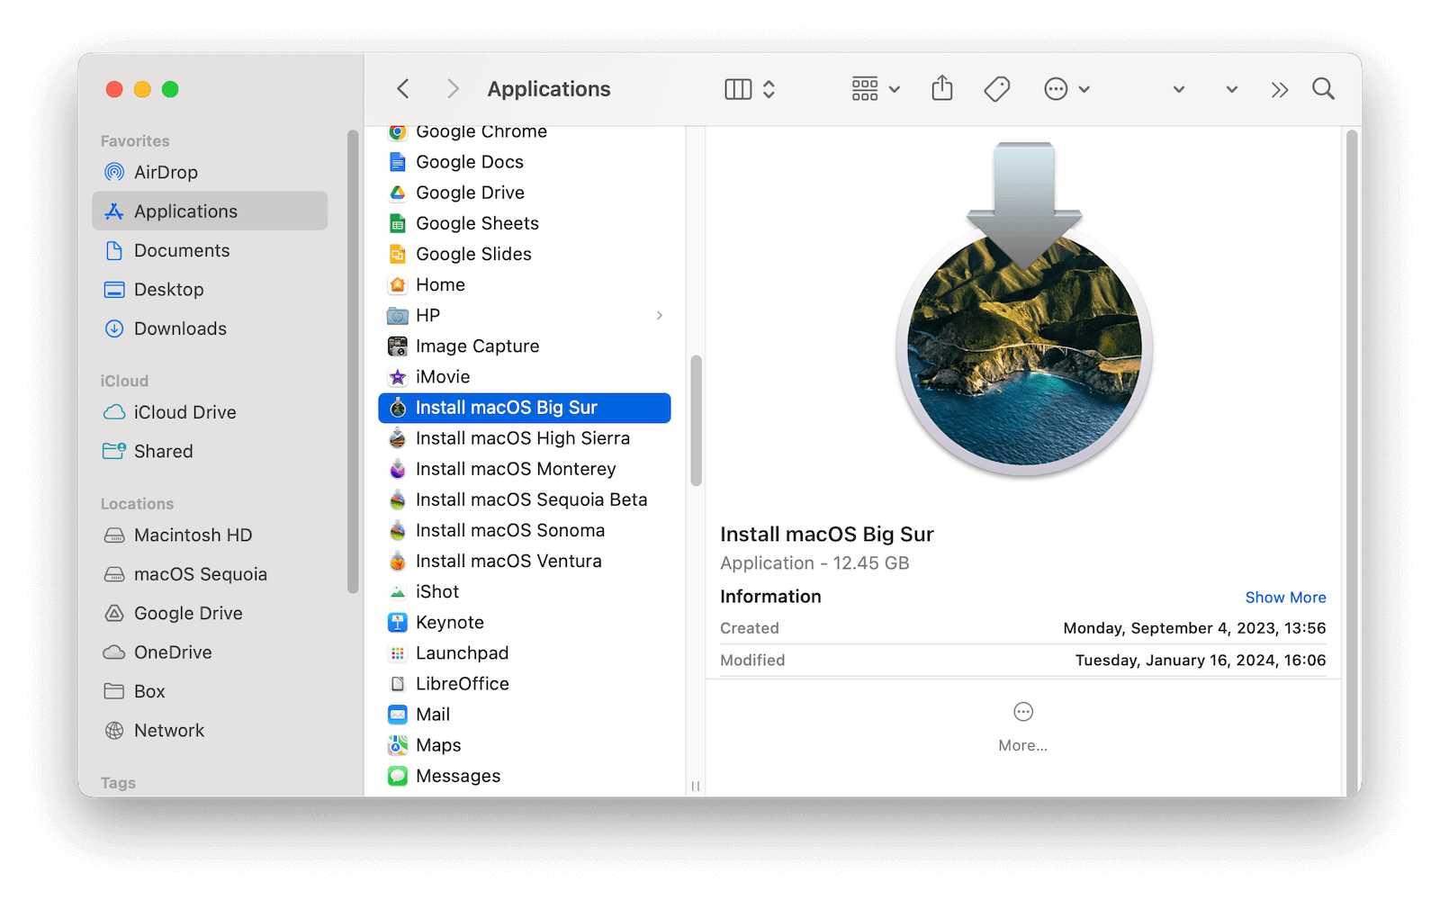Screen dimensions: 1440x900
Task: Select the Image Capture app icon
Action: click(x=397, y=346)
